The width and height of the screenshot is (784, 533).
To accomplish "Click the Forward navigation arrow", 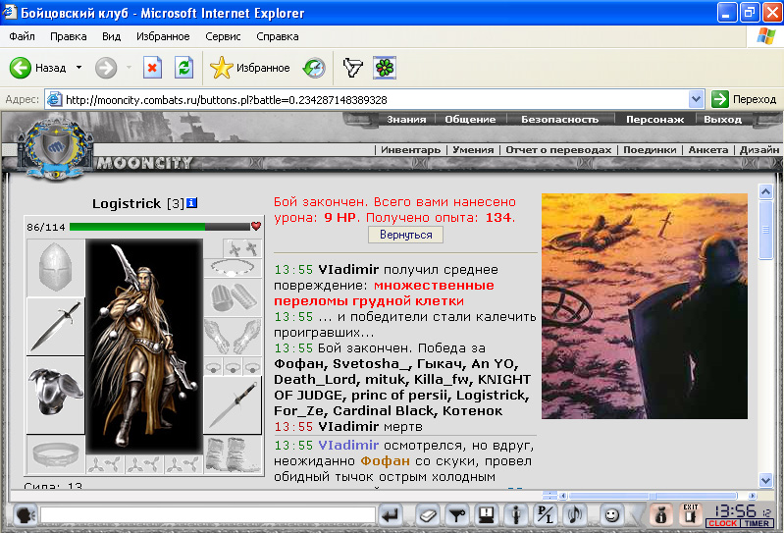I will tap(106, 68).
